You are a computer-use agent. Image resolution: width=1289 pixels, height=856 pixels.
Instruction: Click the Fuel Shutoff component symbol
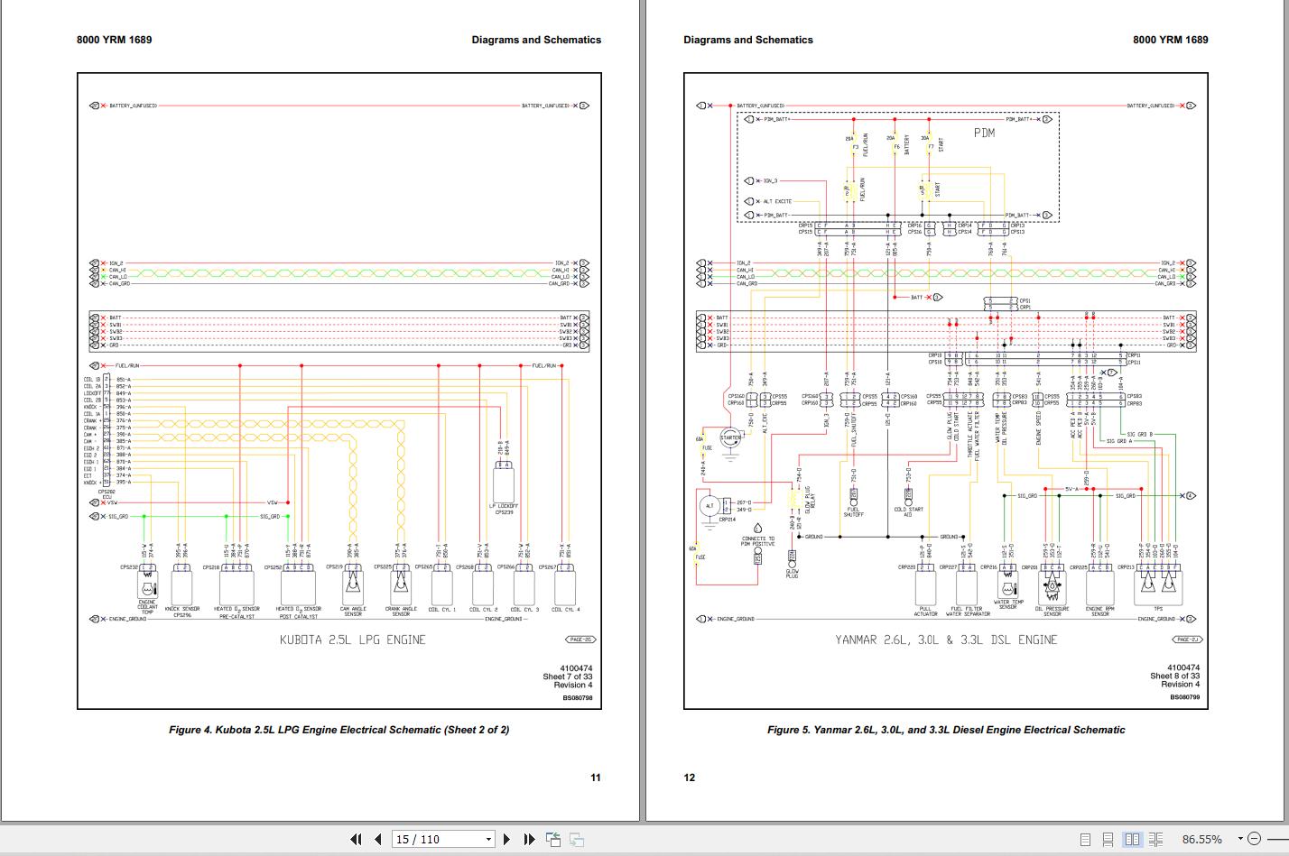[x=854, y=497]
